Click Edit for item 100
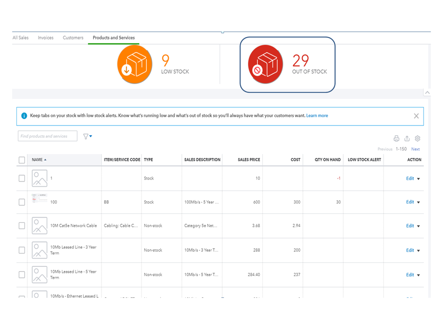443x332 pixels. (x=410, y=202)
